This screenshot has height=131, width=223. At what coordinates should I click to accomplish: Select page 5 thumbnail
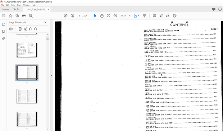tap(27, 50)
